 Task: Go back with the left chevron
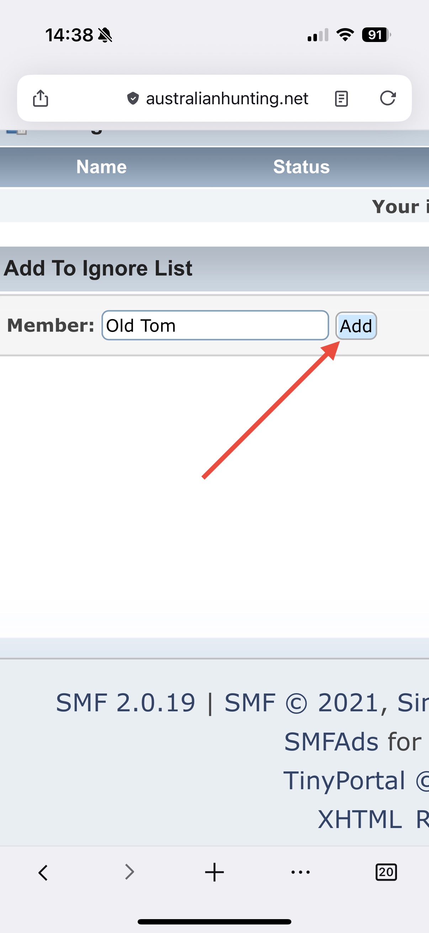point(43,872)
